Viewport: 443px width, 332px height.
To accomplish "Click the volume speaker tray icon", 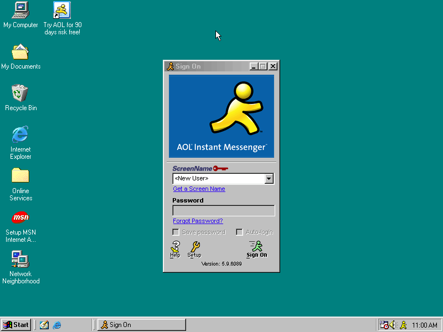I will tap(393, 325).
